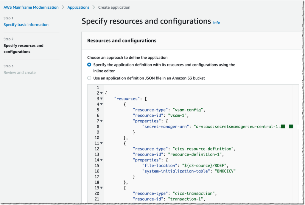
Task: Navigate to the Applications breadcrumb
Action: pyautogui.click(x=78, y=7)
